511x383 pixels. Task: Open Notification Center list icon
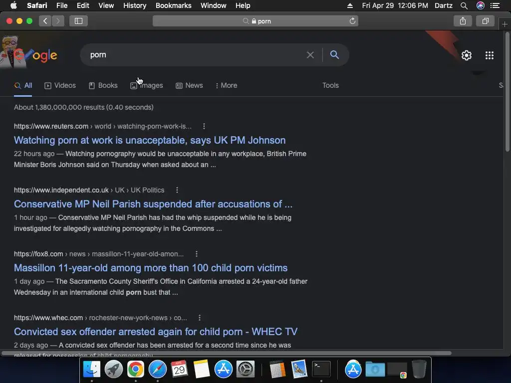[x=496, y=5]
